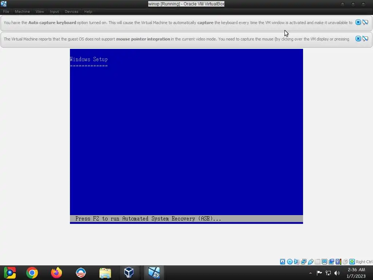Click the network connection tray icon
This screenshot has width=373, height=280.
pyautogui.click(x=328, y=273)
